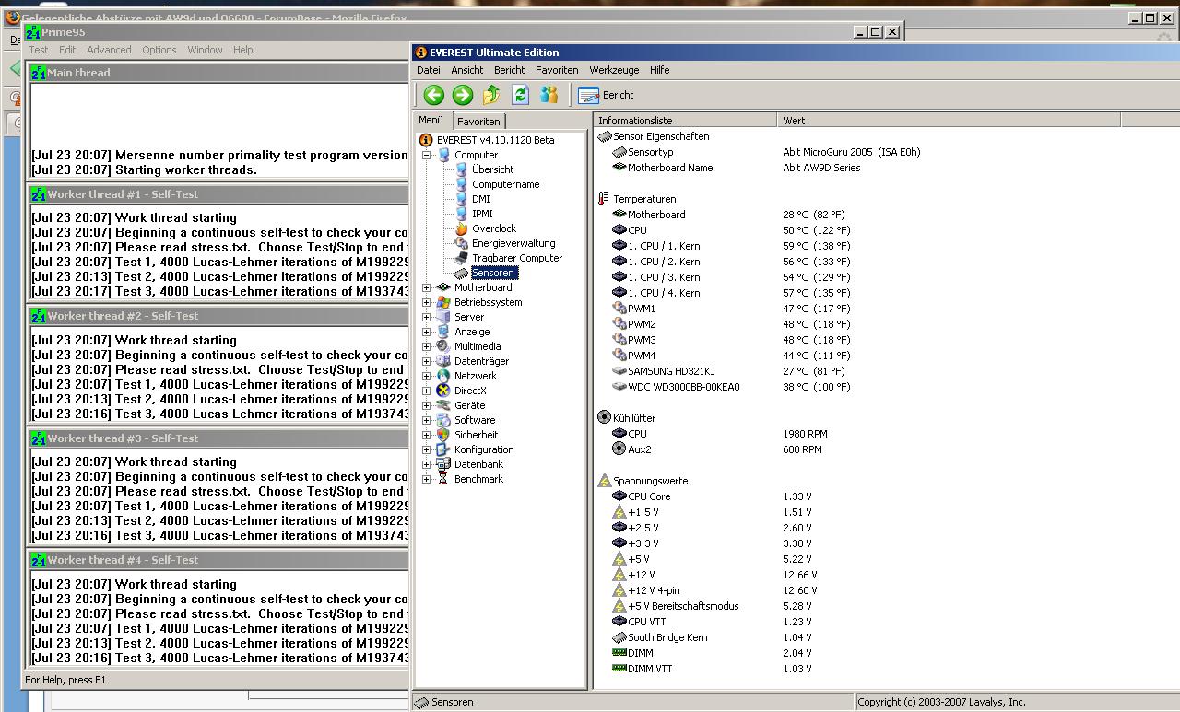This screenshot has width=1180, height=712.
Task: Click the green Forward arrow in EVEREST toolbar
Action: click(463, 95)
